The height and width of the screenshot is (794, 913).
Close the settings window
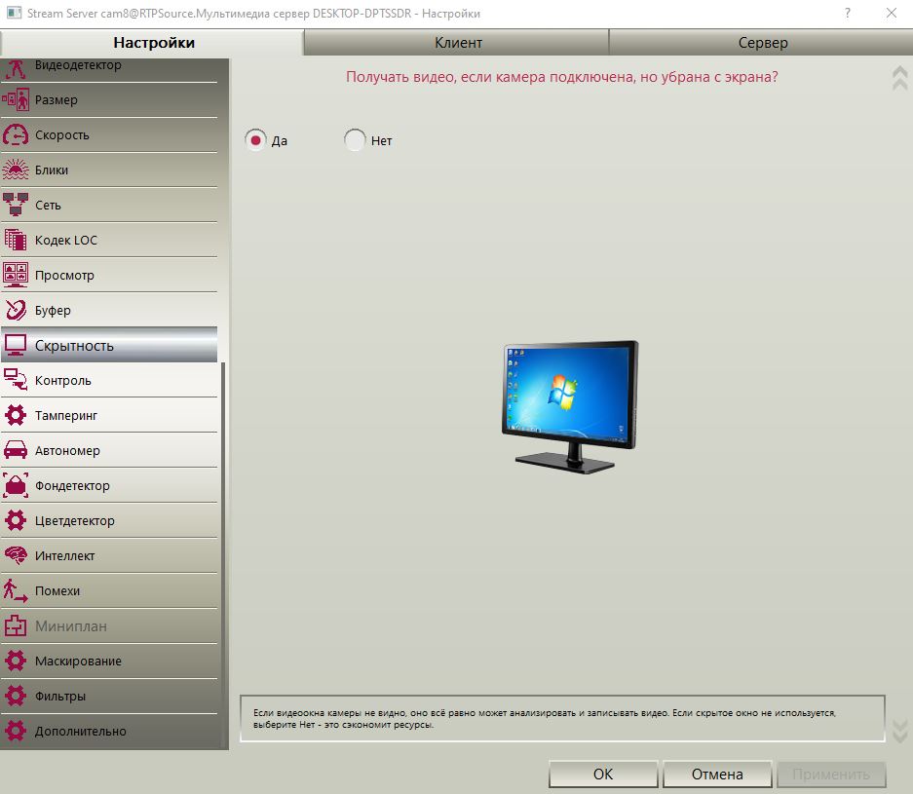pos(892,13)
